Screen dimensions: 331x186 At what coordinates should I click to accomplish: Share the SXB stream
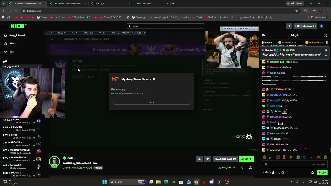tap(242, 168)
